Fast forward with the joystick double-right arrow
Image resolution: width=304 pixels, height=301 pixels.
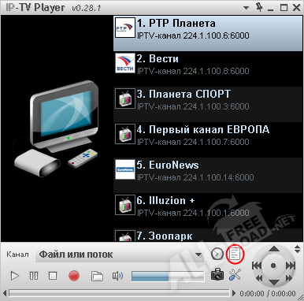point(288,277)
